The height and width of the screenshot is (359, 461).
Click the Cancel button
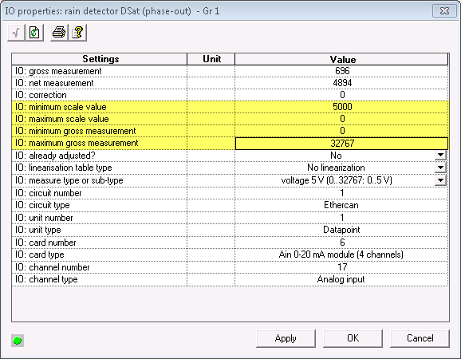[420, 338]
